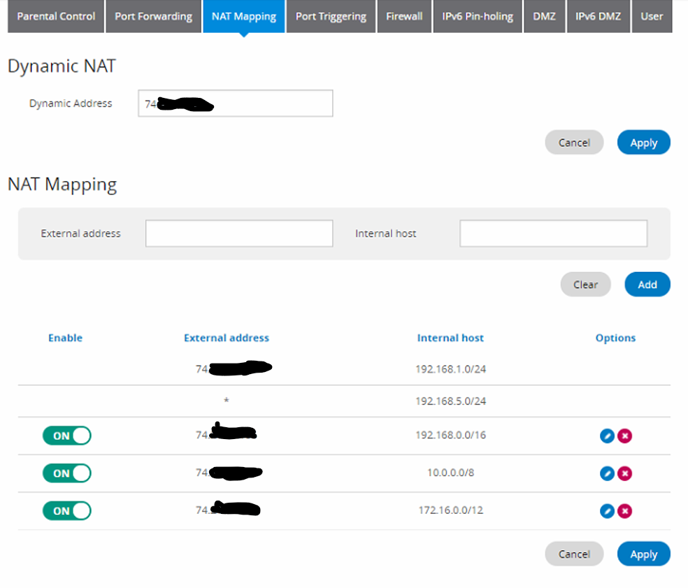Click Add to create NAT mapping
The height and width of the screenshot is (588, 688).
coord(647,285)
